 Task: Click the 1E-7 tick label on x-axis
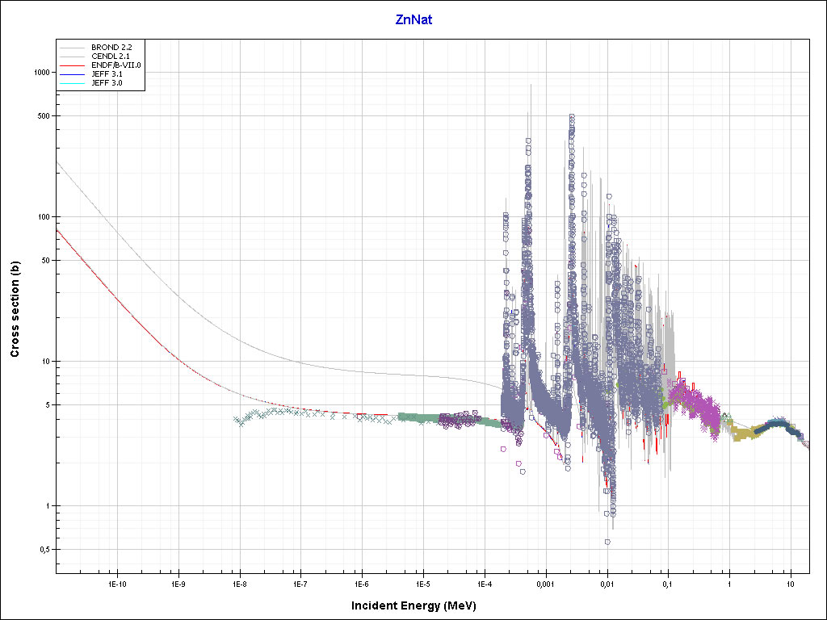pos(300,583)
